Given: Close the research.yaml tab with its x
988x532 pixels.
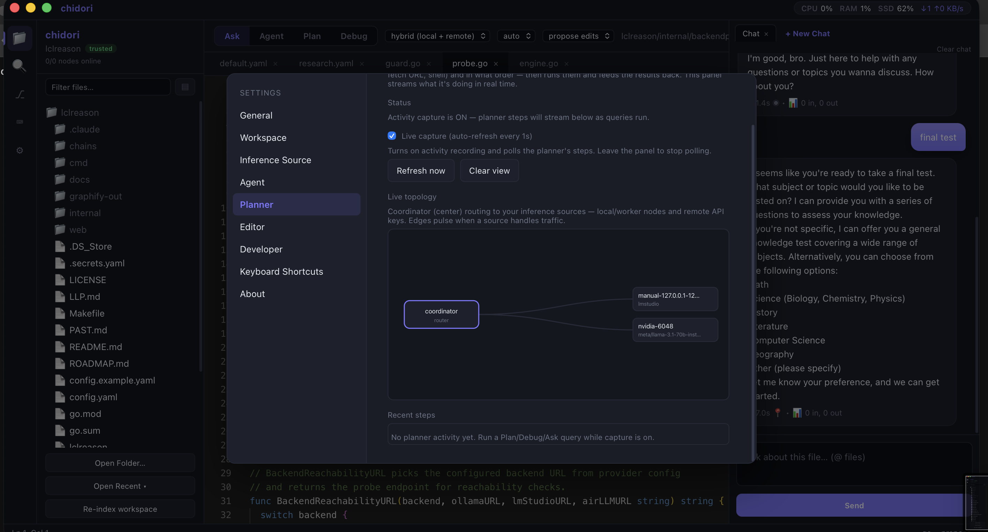Looking at the screenshot, I should click(362, 64).
